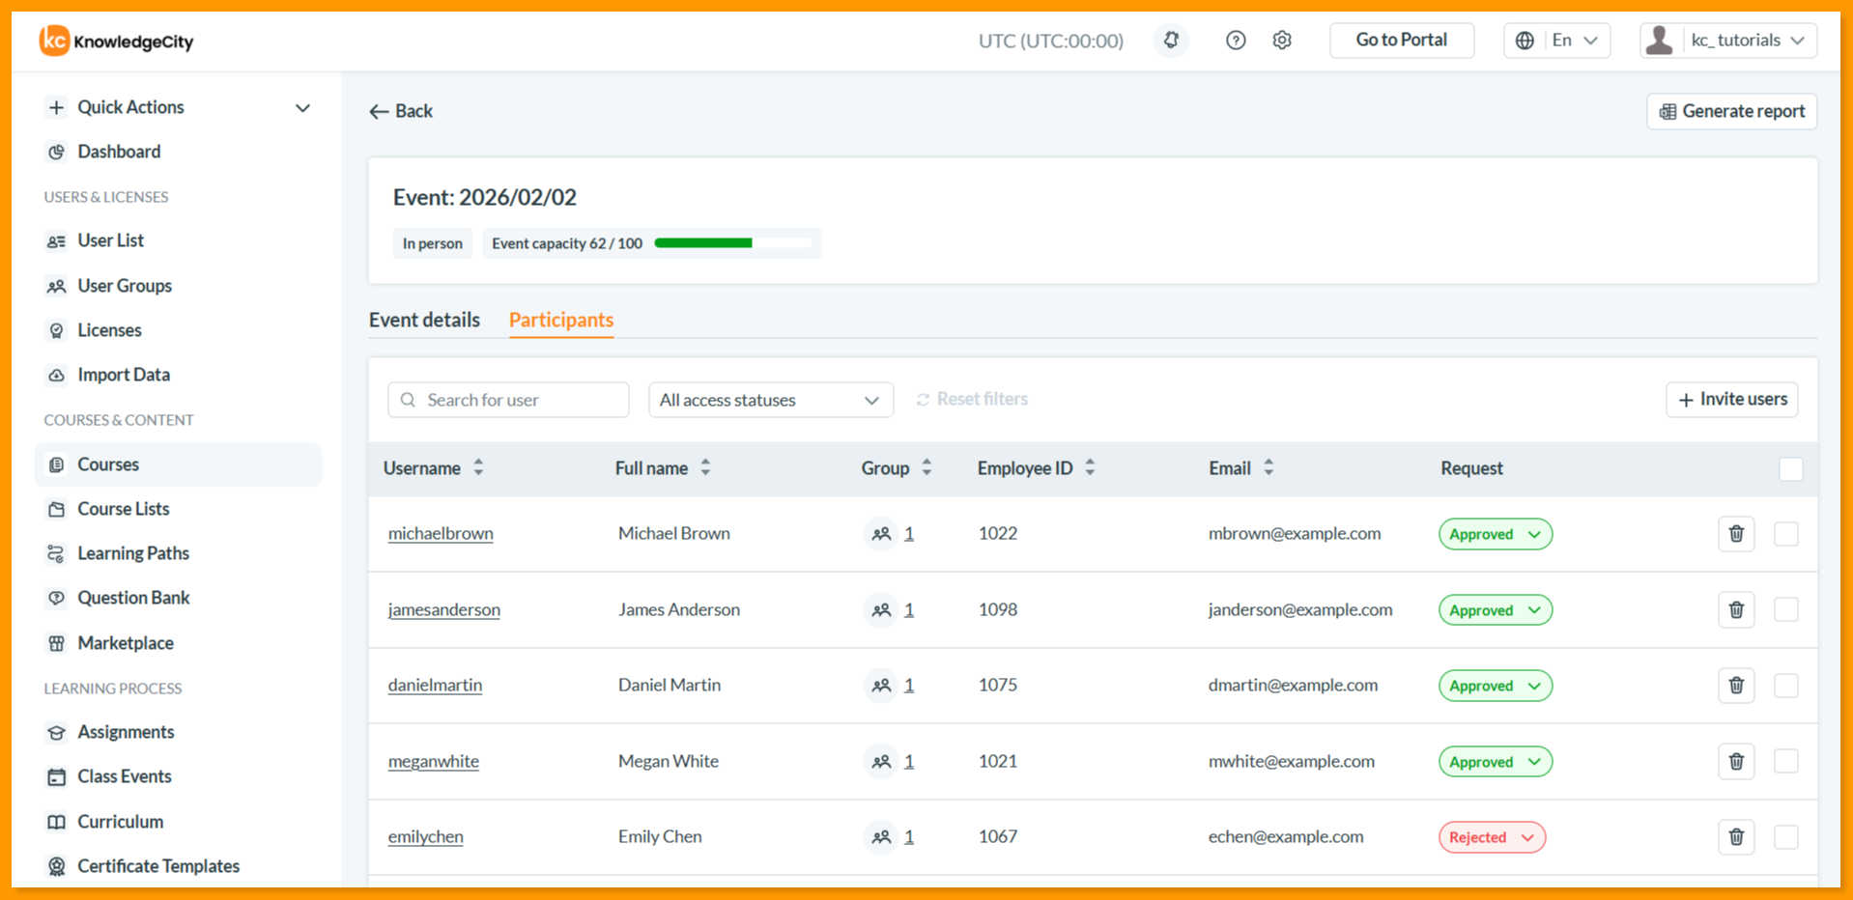This screenshot has width=1853, height=900.
Task: Sort by Employee ID column arrows
Action: [x=1090, y=468]
